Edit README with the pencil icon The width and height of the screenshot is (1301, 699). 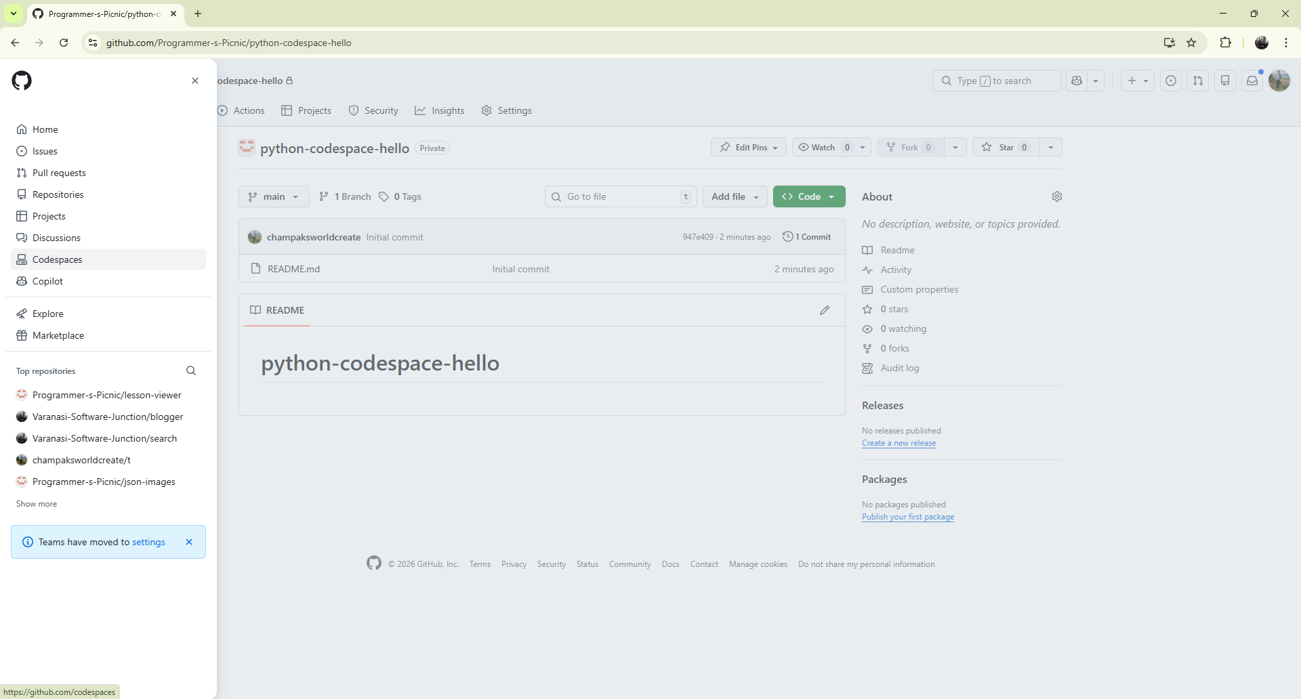point(825,310)
